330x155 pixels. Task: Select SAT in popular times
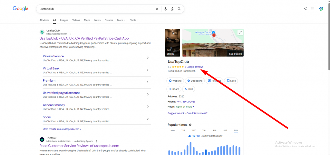point(225,131)
